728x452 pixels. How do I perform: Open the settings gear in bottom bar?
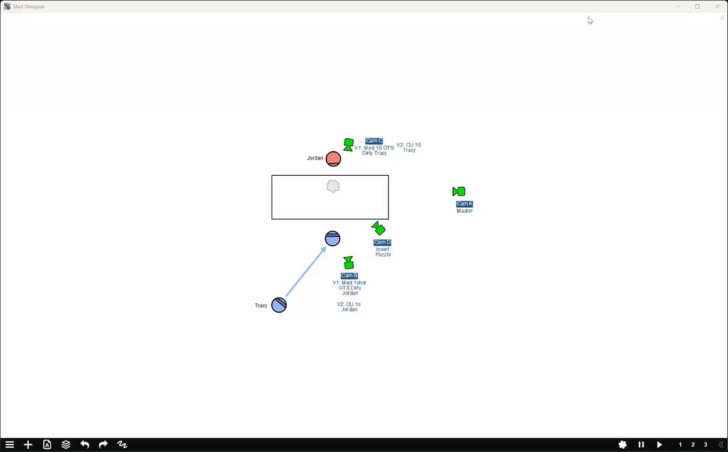click(x=623, y=444)
